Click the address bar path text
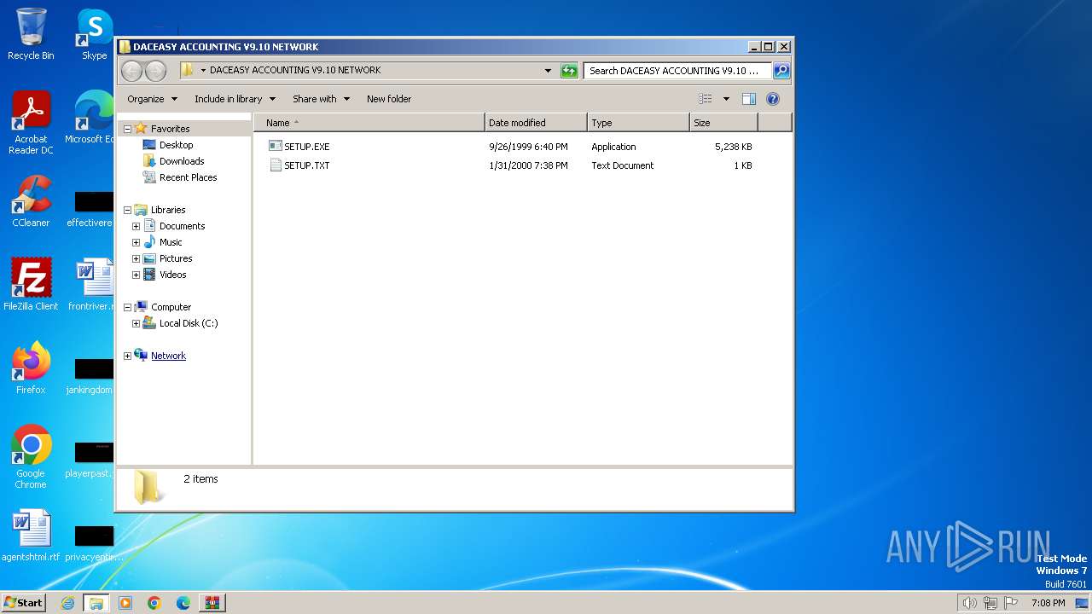The image size is (1092, 614). (295, 71)
